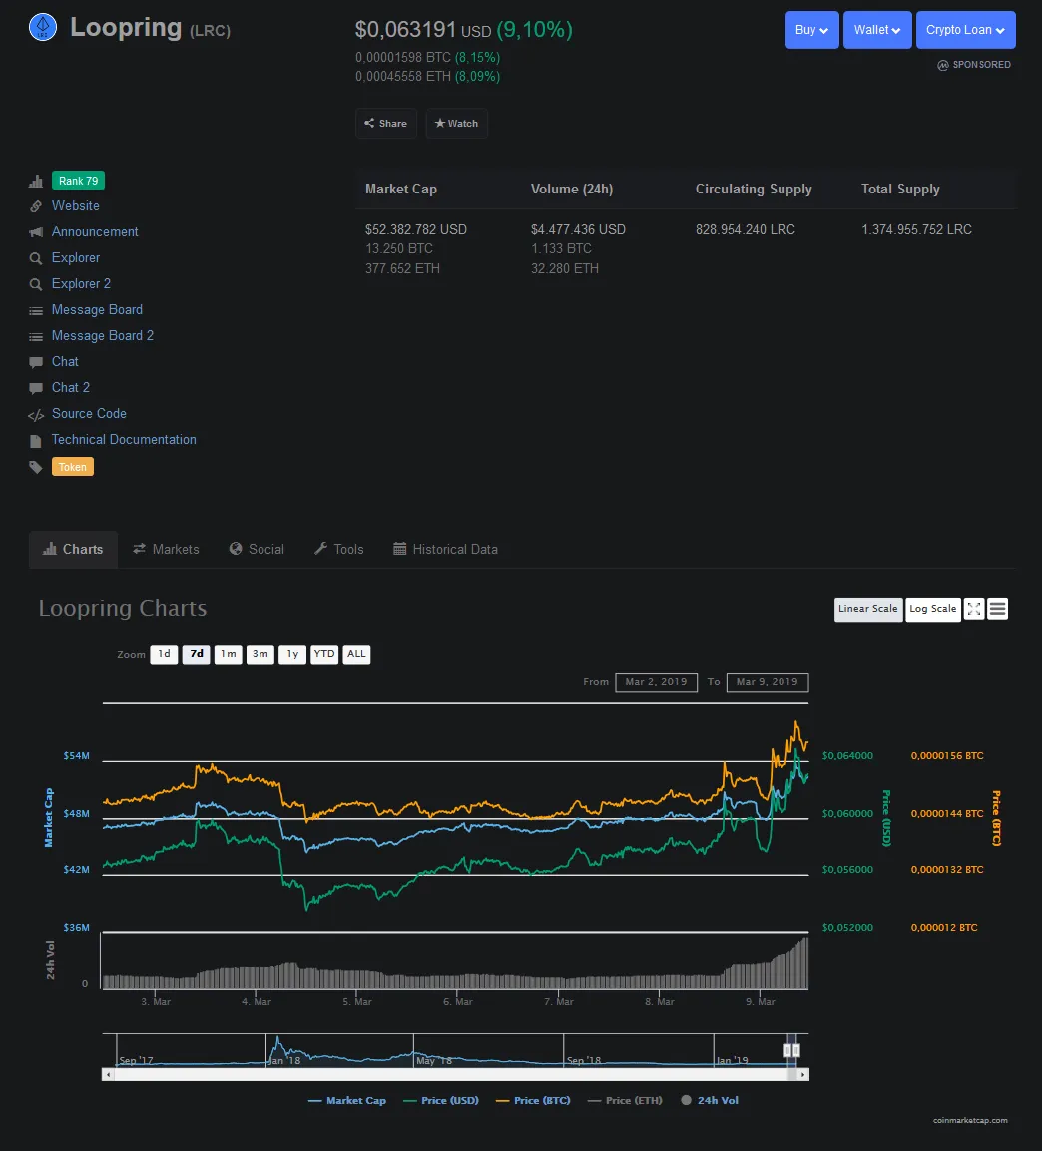
Task: Set chart zoom to YTD
Action: pos(323,654)
